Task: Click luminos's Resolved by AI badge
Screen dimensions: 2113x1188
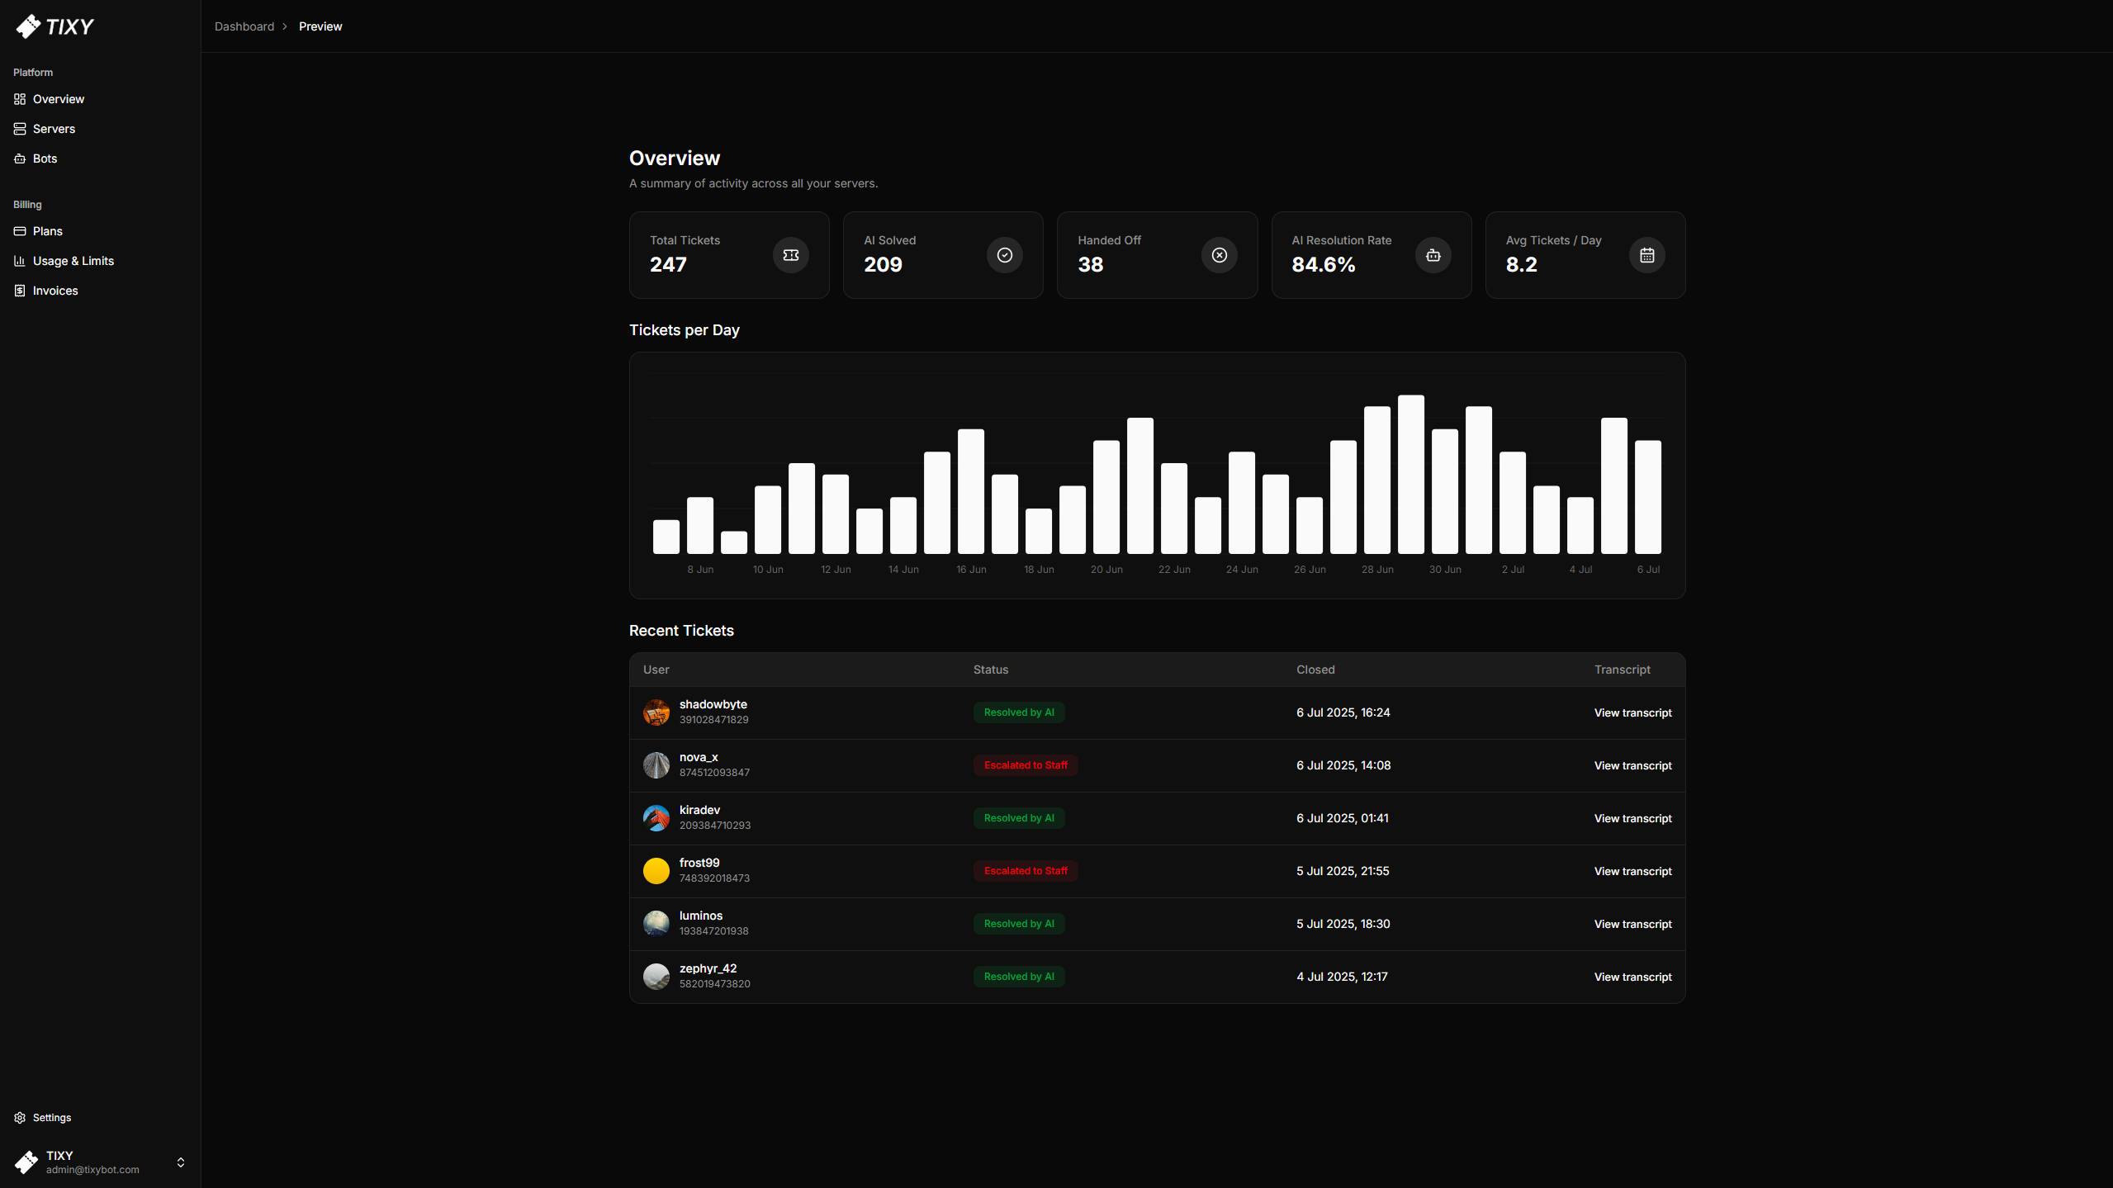Action: [x=1019, y=924]
